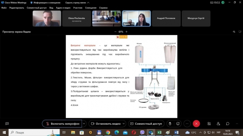Open the Участник menu

tap(77, 8)
